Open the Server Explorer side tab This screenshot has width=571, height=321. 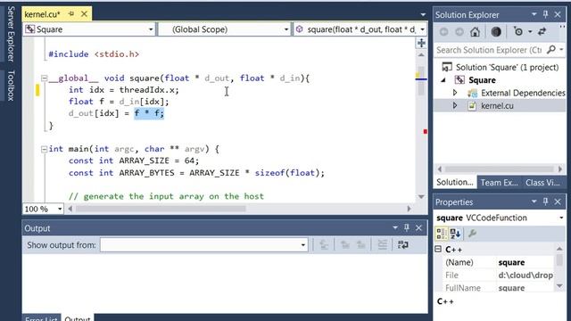11,34
